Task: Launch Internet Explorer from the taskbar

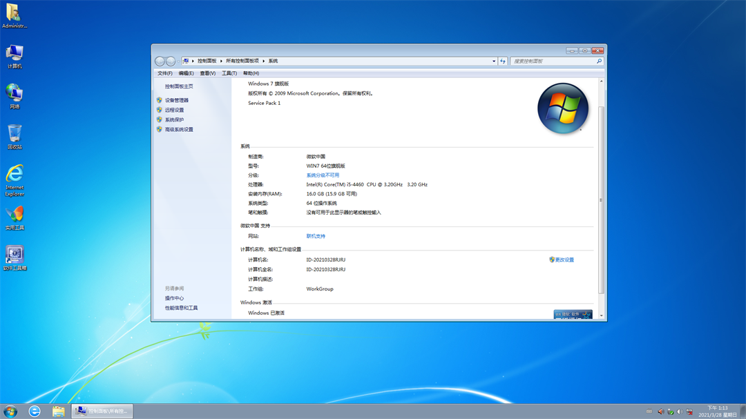Action: (35, 411)
